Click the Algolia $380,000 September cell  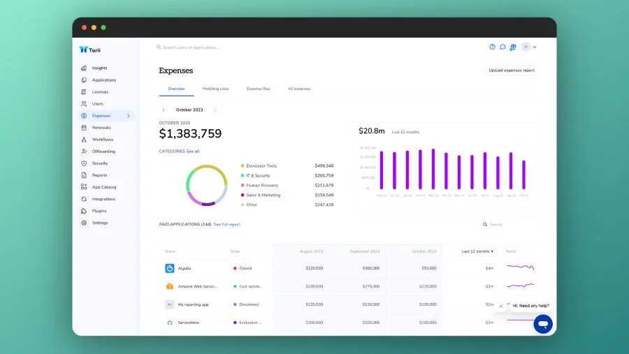point(370,268)
